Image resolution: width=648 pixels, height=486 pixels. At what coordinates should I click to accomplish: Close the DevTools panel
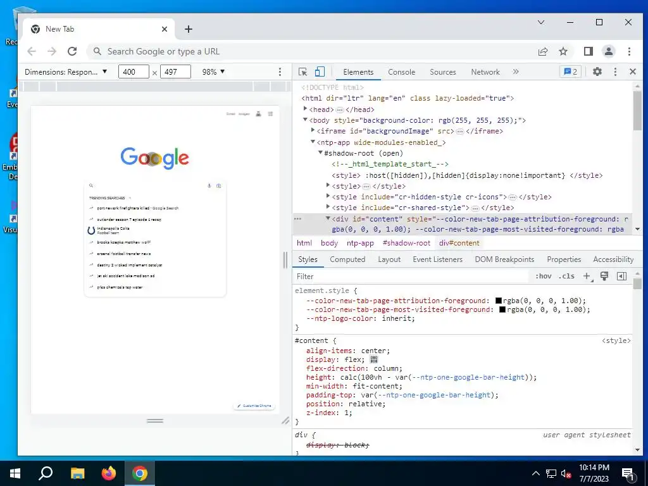[633, 72]
